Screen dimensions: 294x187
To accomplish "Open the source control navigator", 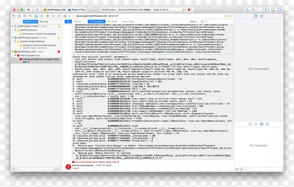I will (19, 16).
